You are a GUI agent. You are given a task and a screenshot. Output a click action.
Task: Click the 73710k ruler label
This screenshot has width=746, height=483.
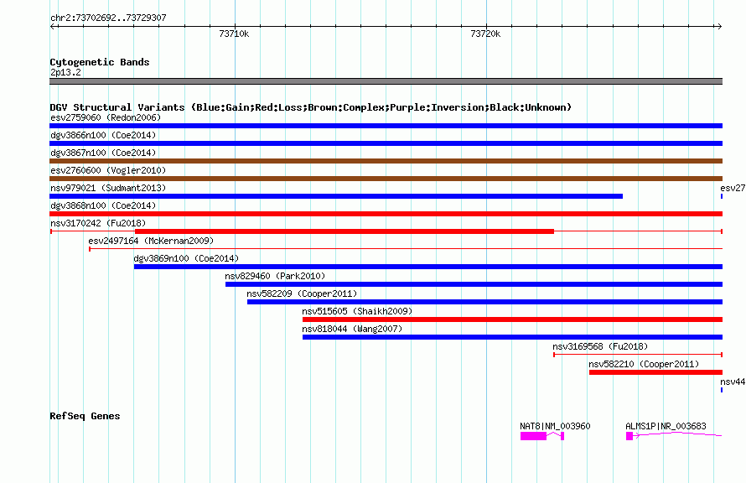[x=234, y=34]
